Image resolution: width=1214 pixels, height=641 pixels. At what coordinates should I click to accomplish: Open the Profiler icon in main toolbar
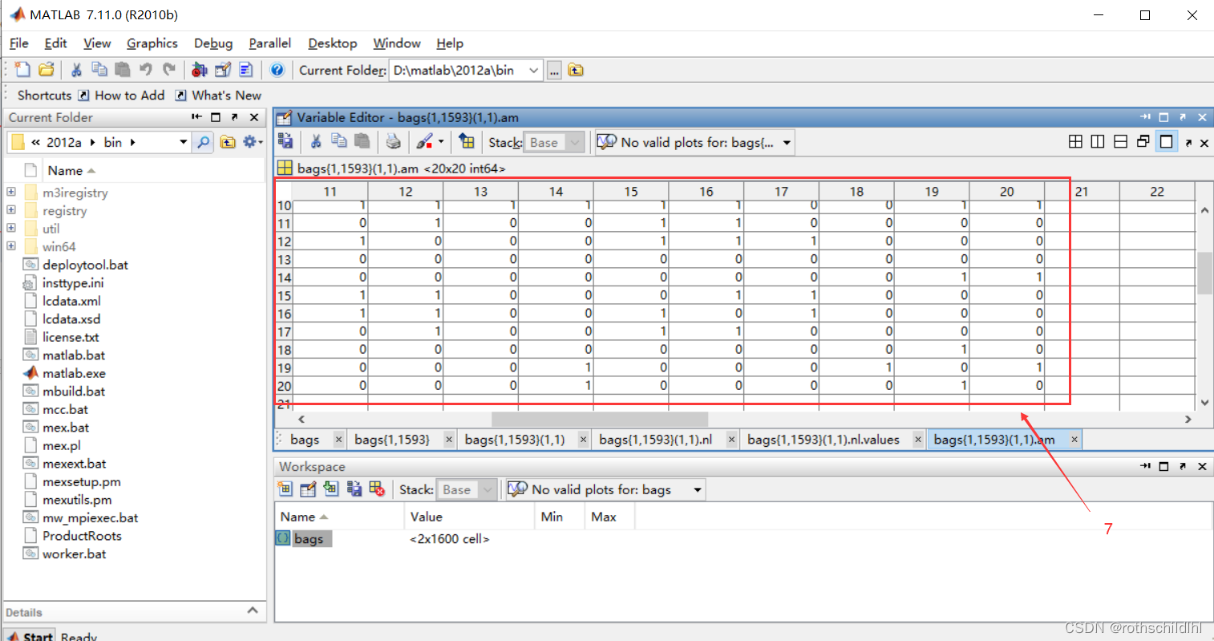[246, 70]
